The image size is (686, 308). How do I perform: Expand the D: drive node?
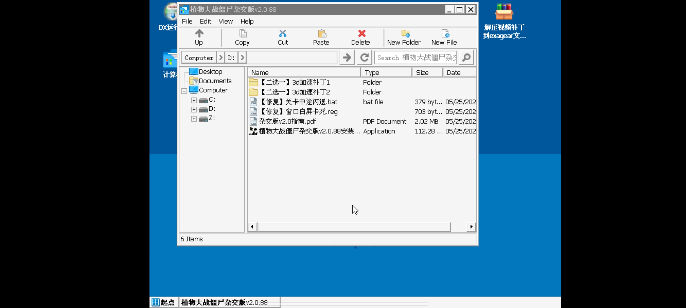pos(194,110)
